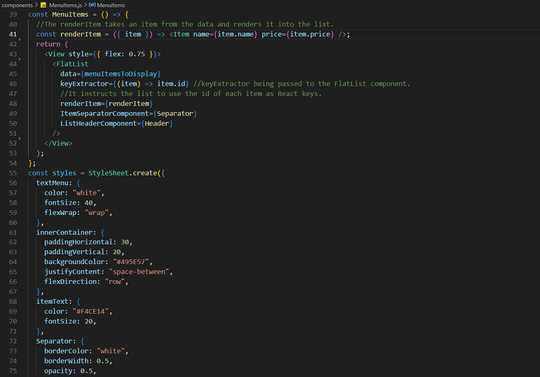Click the JS file icon in breadcrumbs
Image resolution: width=540 pixels, height=377 pixels.
pos(43,5)
